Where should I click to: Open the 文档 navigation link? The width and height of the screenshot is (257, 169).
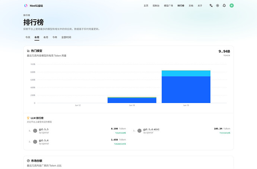pos(191,6)
